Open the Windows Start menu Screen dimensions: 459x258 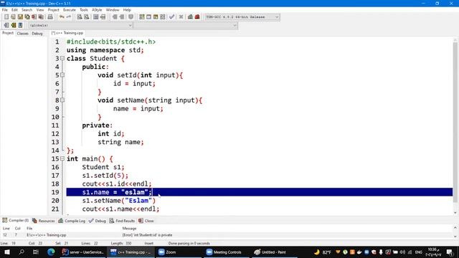pos(7,252)
